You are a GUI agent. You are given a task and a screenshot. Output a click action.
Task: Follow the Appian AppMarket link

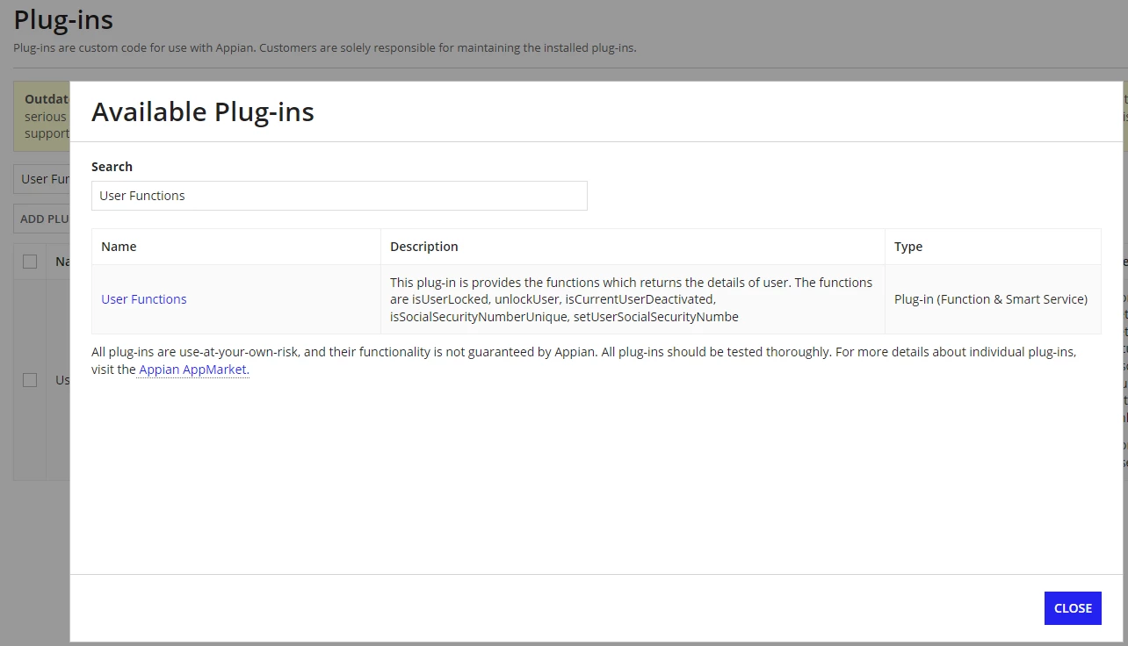pyautogui.click(x=194, y=370)
